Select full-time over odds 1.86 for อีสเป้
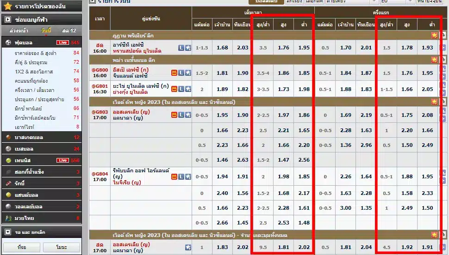449x255 pixels. tap(283, 73)
